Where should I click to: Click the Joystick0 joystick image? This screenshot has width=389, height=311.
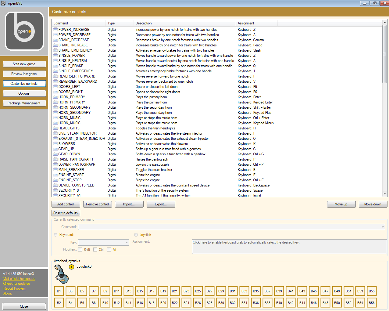[x=61, y=274]
